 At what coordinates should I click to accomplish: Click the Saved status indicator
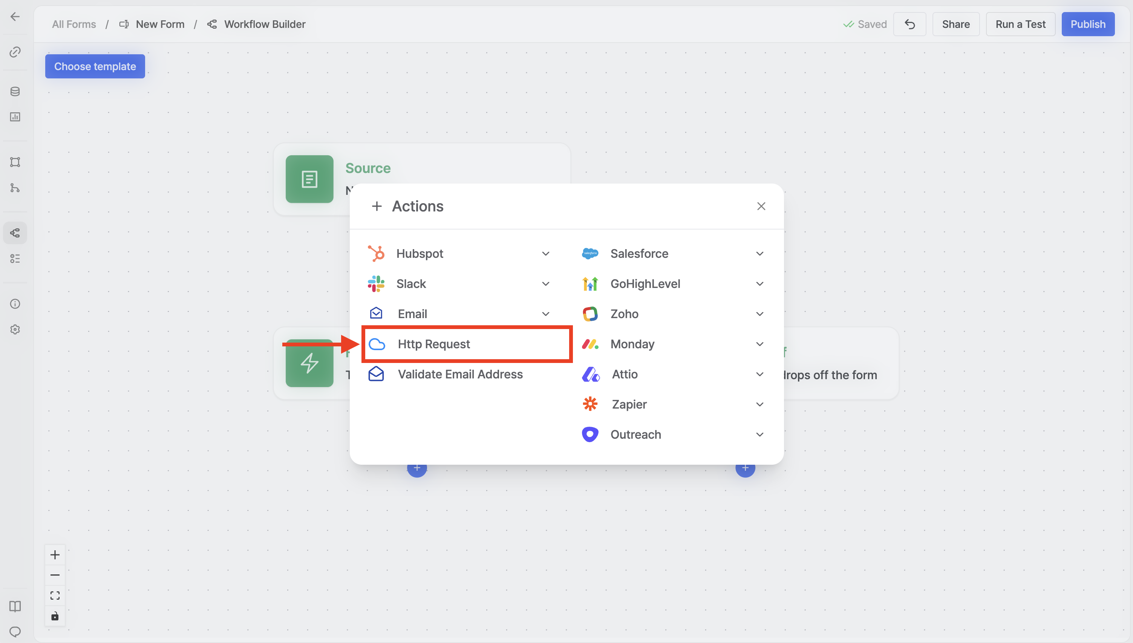[x=865, y=24]
